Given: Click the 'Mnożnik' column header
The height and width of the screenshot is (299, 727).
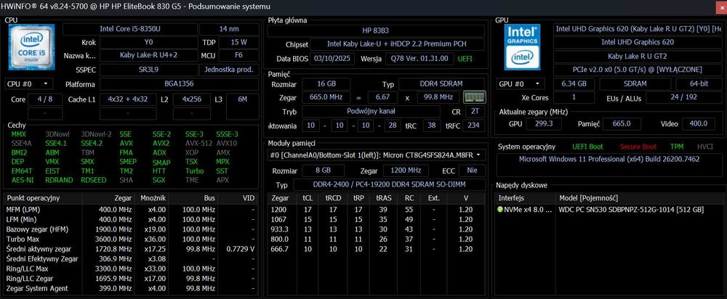Looking at the screenshot, I should (150, 198).
